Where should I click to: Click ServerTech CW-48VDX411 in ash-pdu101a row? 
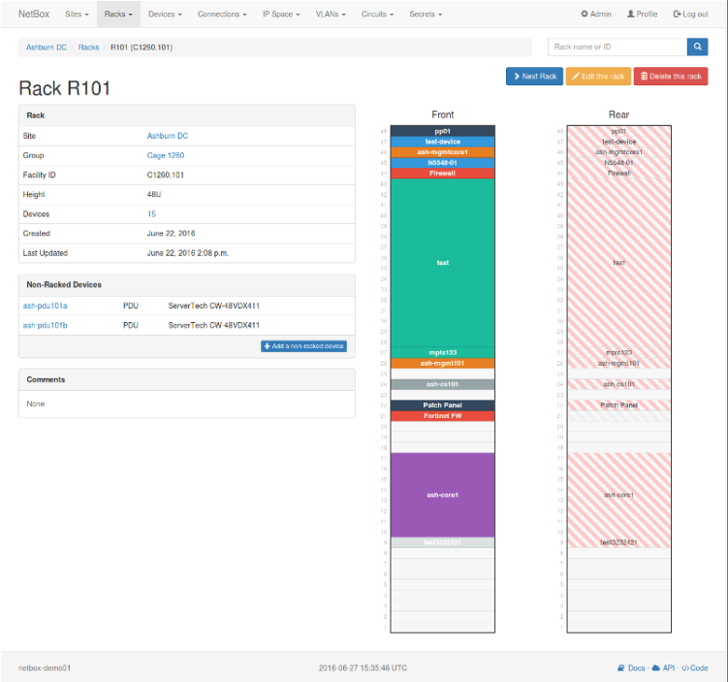click(x=213, y=306)
